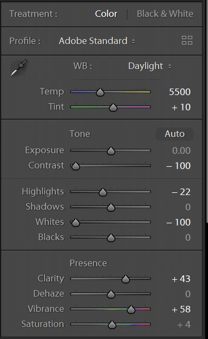Click the Temp slider handle
This screenshot has height=339, width=208.
point(100,92)
